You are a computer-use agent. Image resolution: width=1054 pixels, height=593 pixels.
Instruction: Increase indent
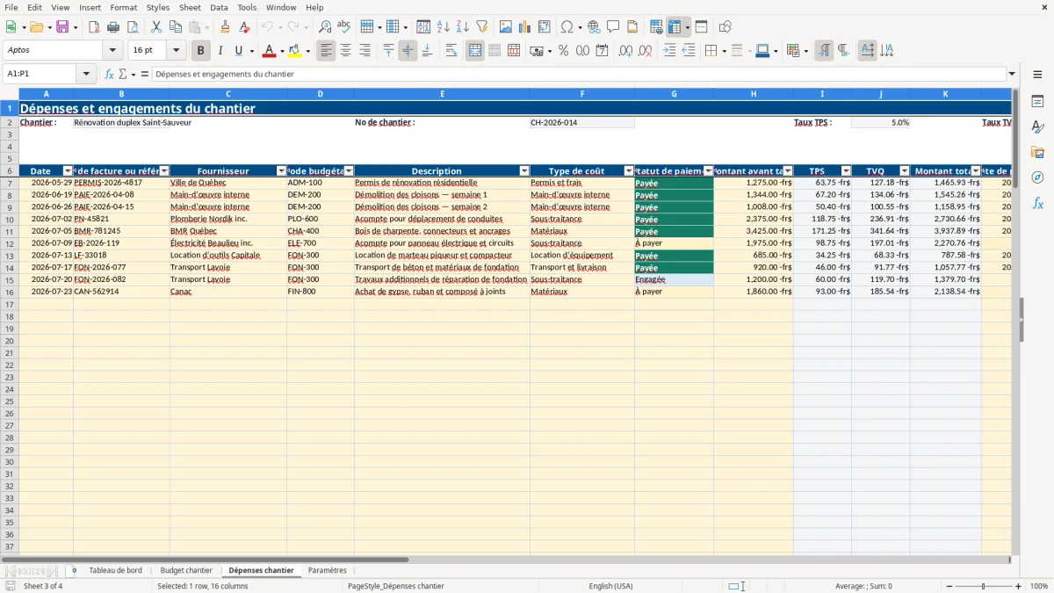pyautogui.click(x=669, y=51)
